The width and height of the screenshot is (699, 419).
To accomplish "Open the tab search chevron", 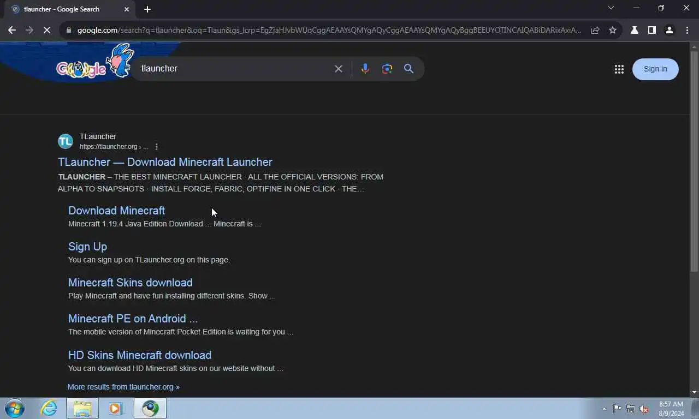I will [611, 8].
